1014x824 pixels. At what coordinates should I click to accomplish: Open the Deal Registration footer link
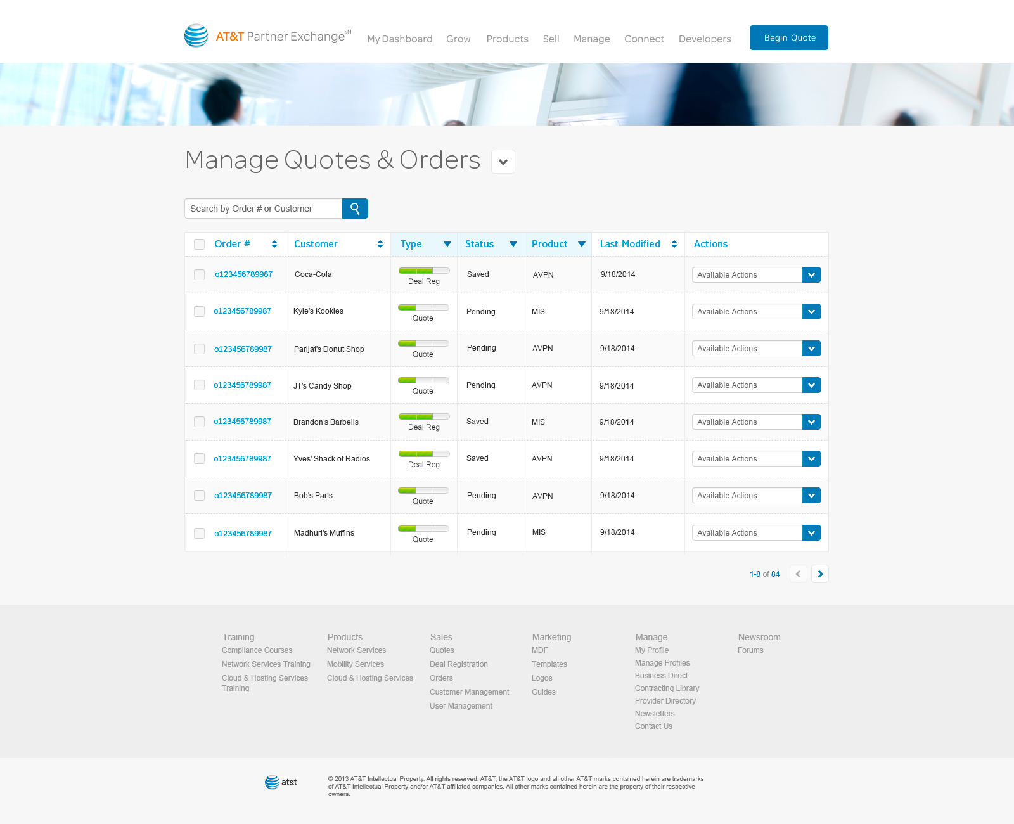459,664
